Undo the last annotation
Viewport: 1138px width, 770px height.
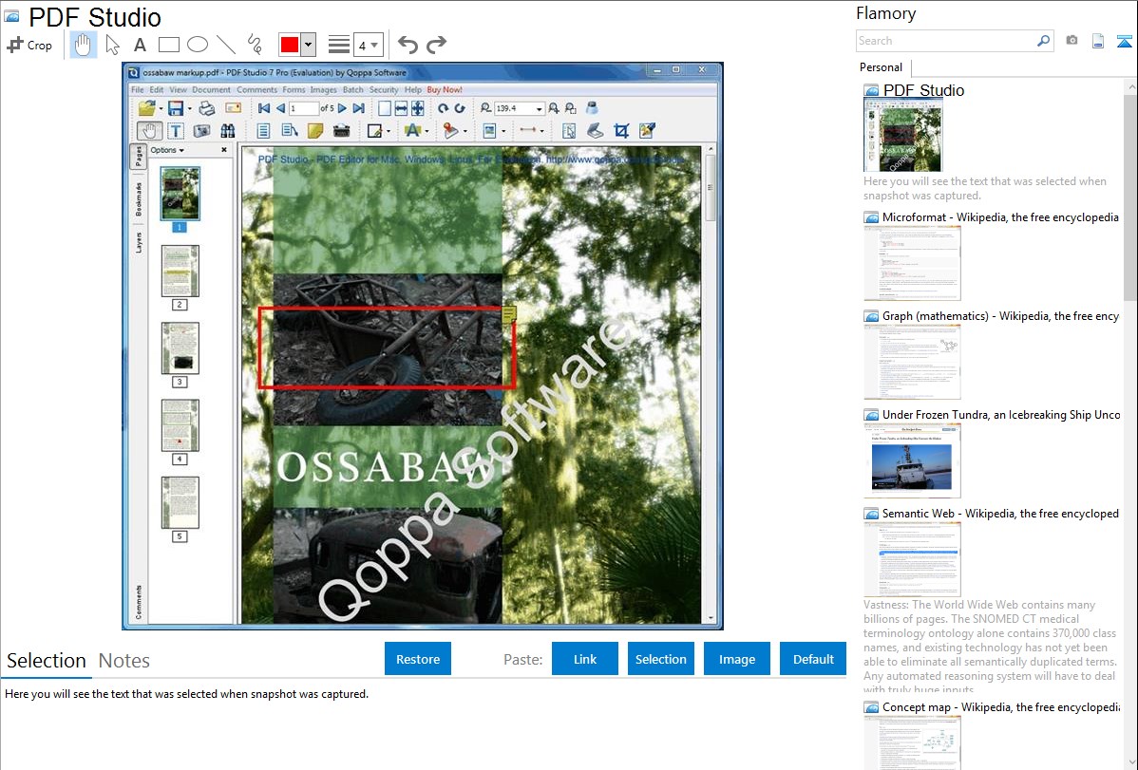pyautogui.click(x=408, y=45)
